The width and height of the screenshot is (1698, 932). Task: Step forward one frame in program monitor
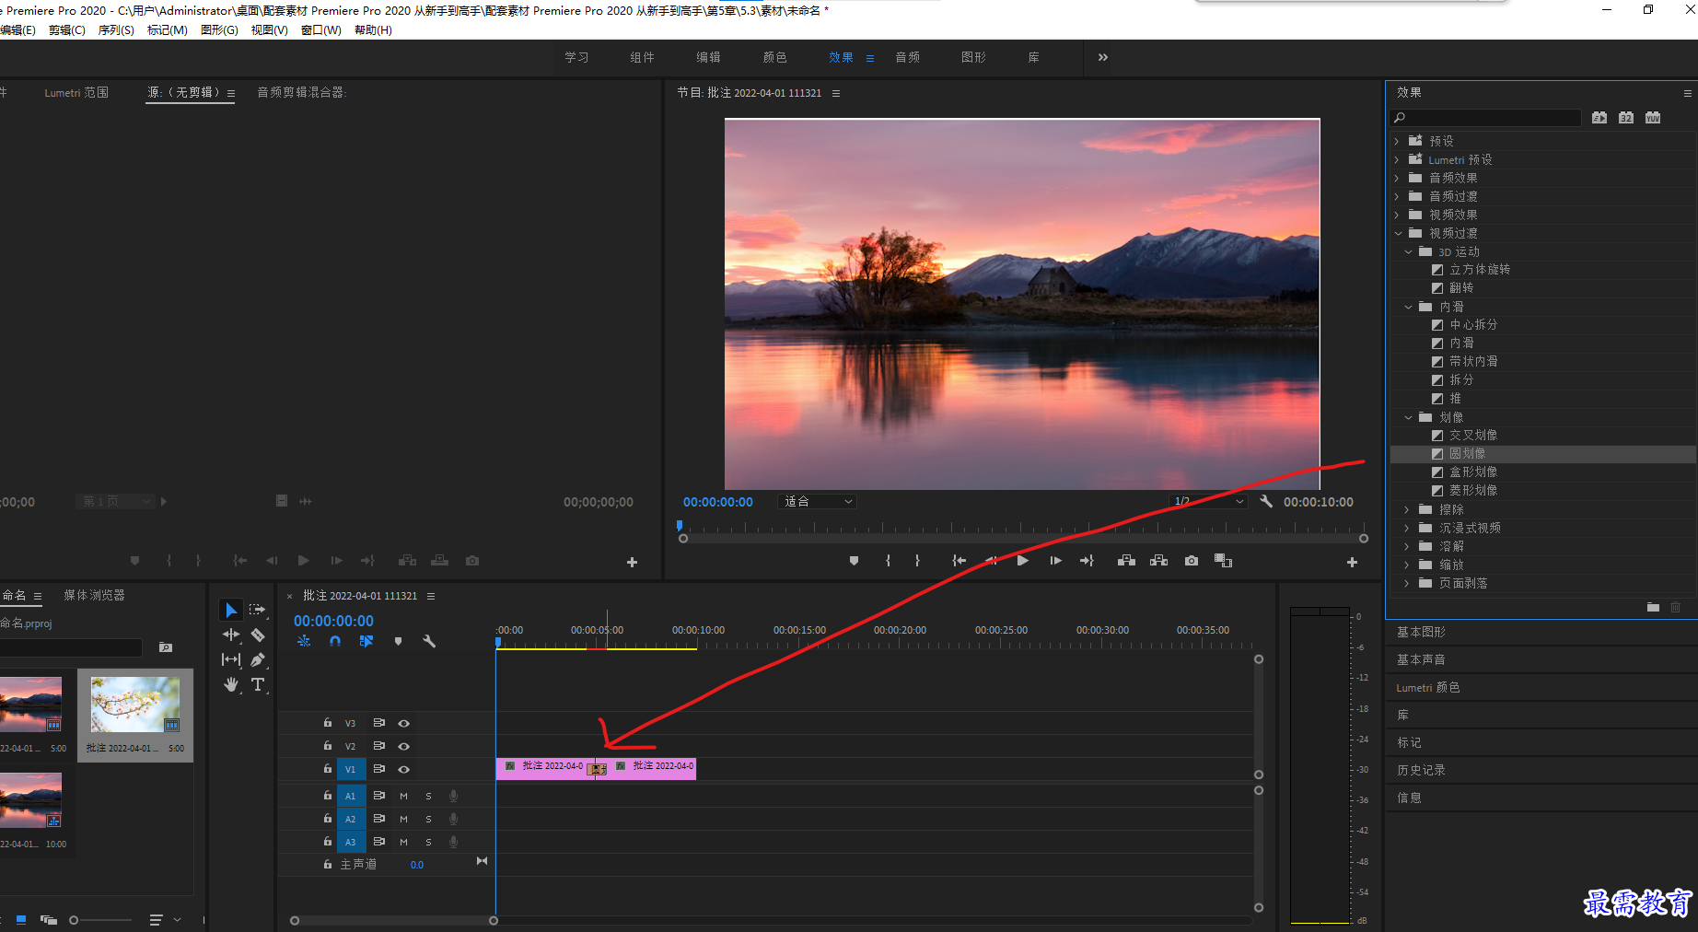pyautogui.click(x=1055, y=561)
